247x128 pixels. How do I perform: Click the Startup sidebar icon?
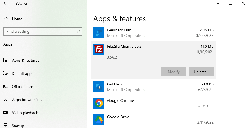(x=5, y=126)
